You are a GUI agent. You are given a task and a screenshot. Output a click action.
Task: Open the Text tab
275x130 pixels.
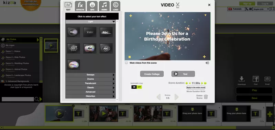[x=68, y=6]
